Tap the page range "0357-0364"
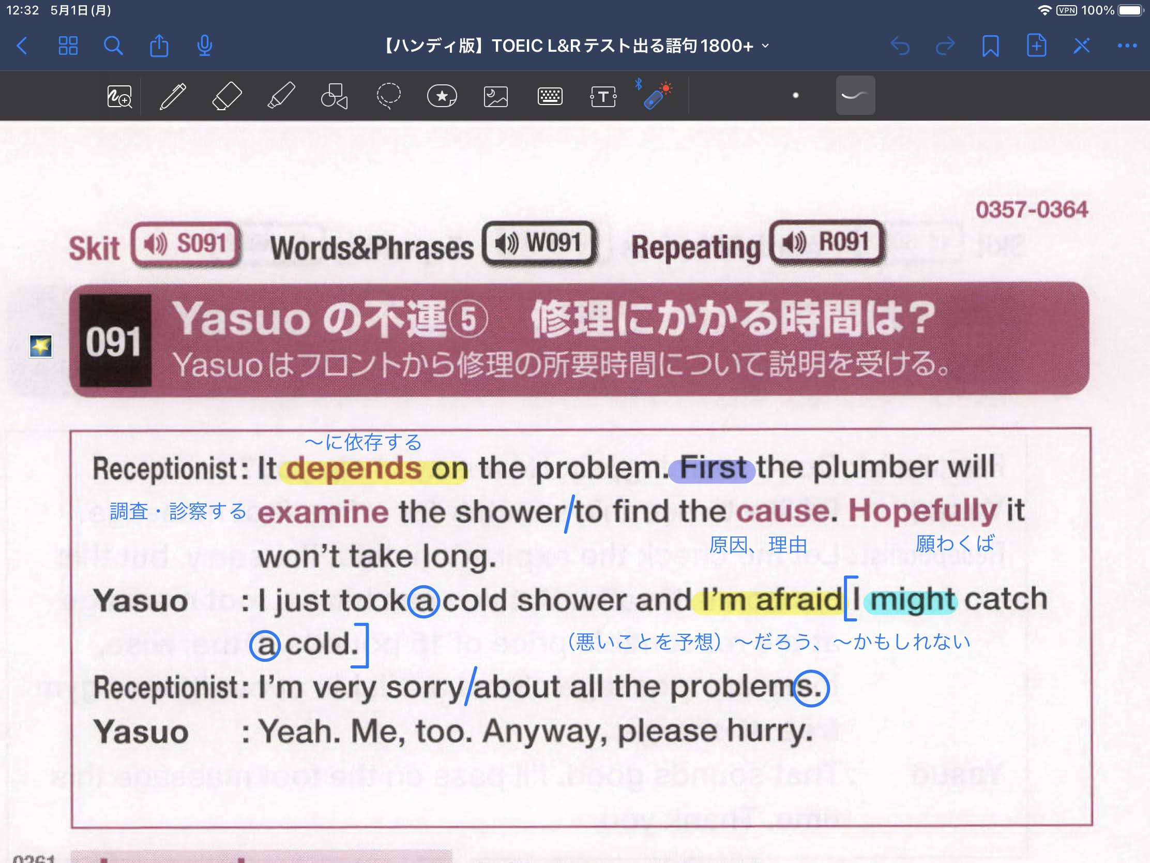The image size is (1150, 863). (1032, 210)
